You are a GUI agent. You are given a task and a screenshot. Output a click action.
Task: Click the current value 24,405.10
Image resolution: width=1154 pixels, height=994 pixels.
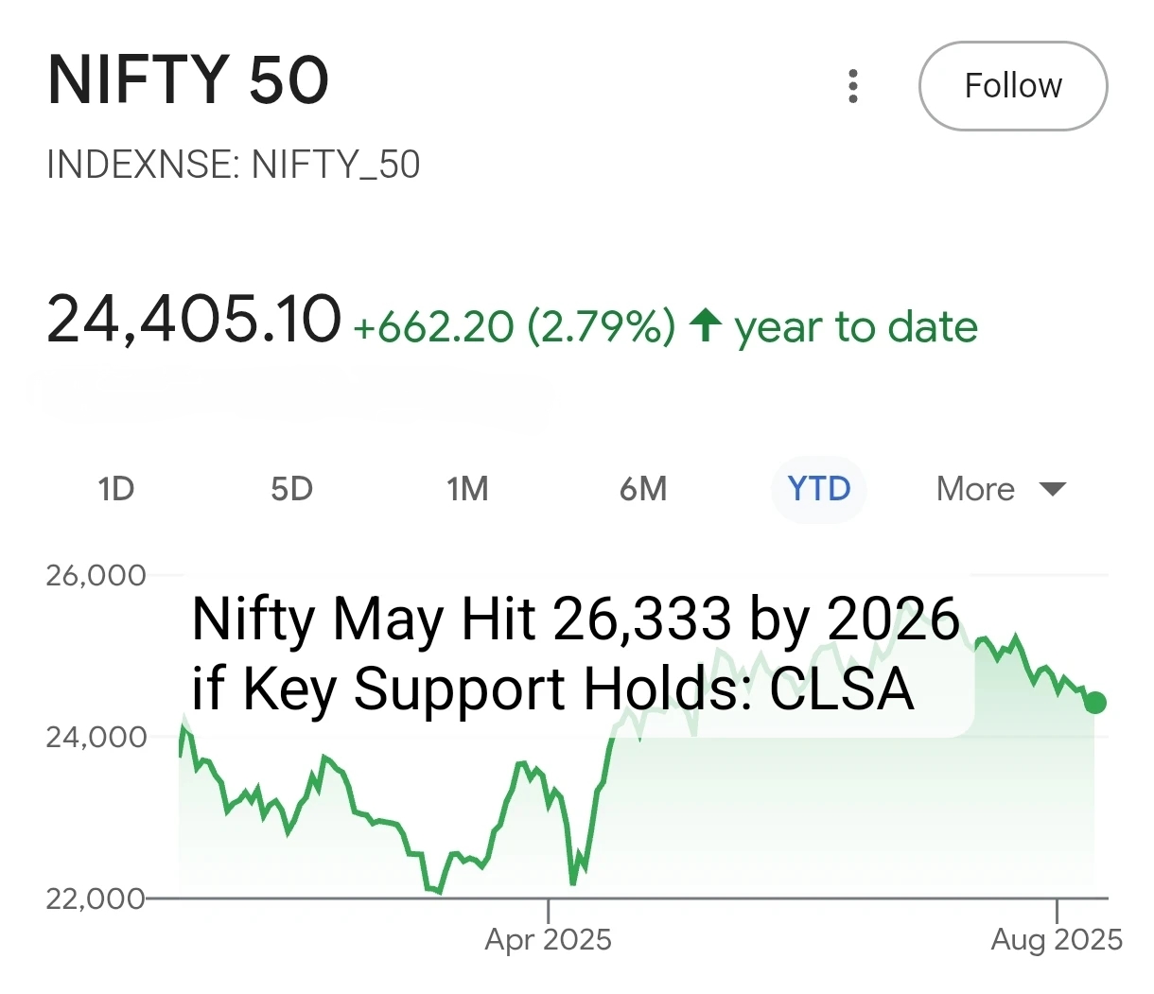(x=193, y=319)
